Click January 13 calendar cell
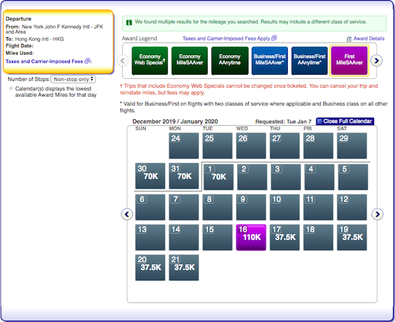Viewport: 395px width, 322px height. 150,238
